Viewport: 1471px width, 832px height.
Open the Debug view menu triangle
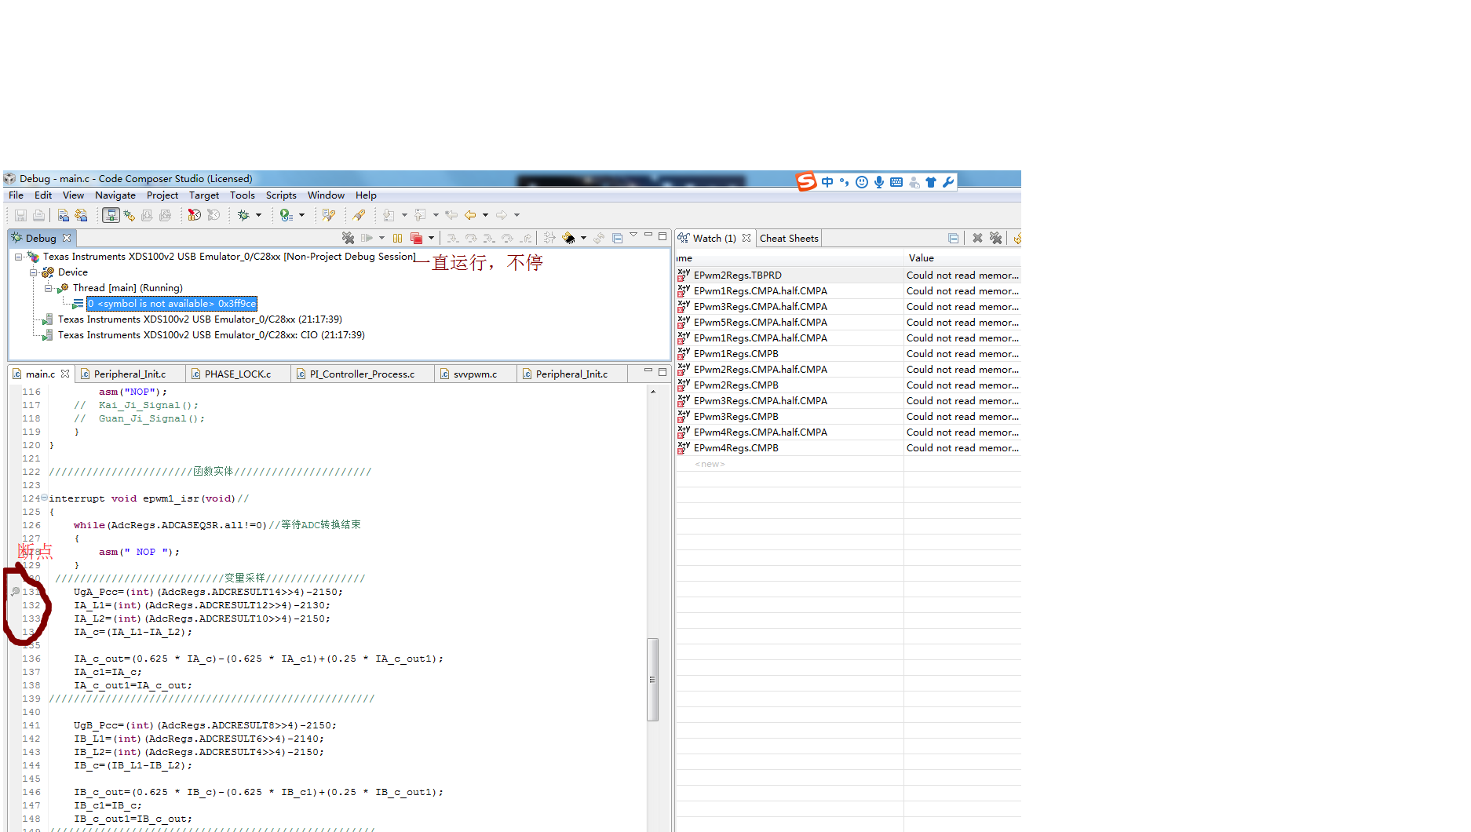633,235
